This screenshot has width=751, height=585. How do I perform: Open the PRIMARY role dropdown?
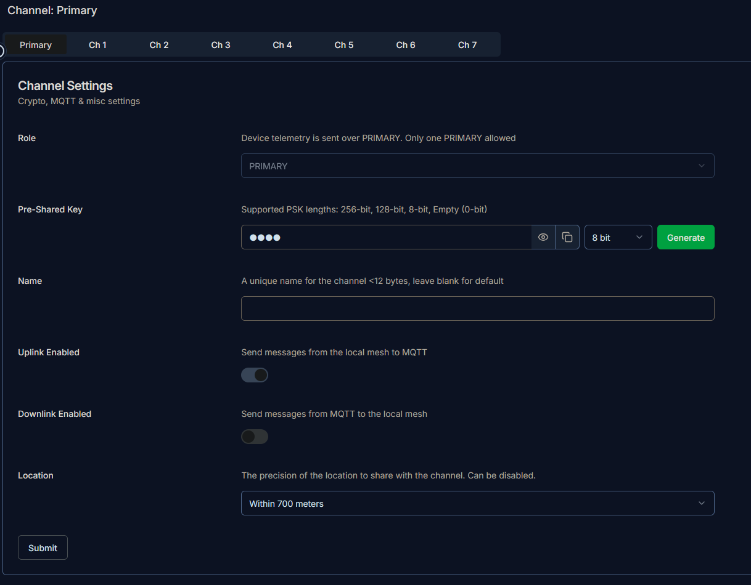(477, 166)
